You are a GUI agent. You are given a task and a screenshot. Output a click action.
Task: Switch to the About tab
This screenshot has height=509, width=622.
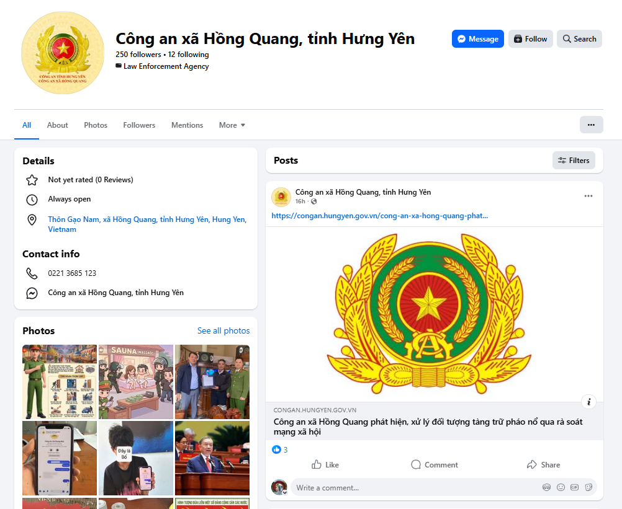[58, 125]
